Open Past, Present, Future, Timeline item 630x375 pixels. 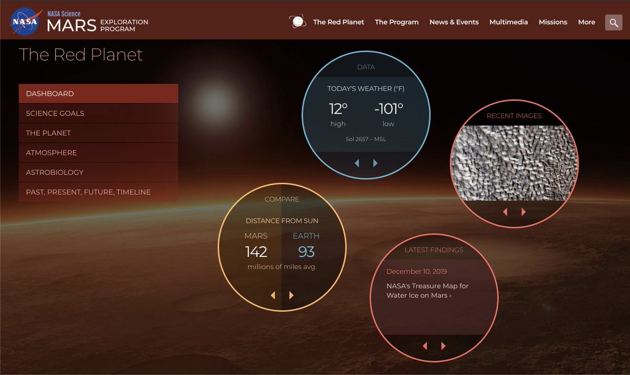99,192
